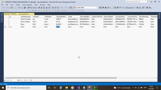Click the PasswordHash column header
The width and height of the screenshot is (161, 90).
pyautogui.click(x=109, y=16)
